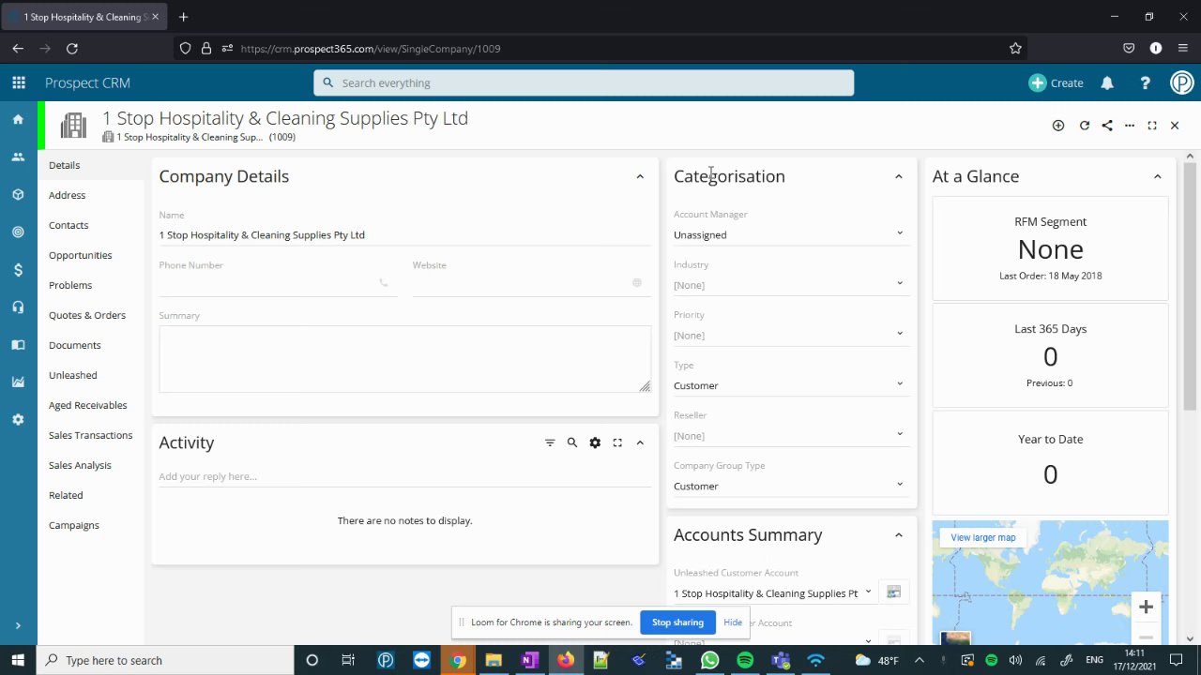Open the Industry dropdown

point(790,285)
